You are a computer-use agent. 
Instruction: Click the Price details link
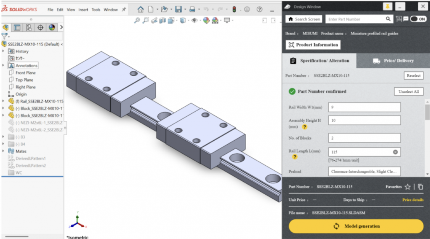(x=413, y=200)
